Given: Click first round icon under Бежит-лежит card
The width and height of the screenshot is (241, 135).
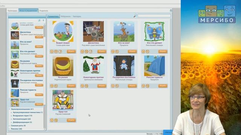Looking at the screenshot, I should pos(52,51).
